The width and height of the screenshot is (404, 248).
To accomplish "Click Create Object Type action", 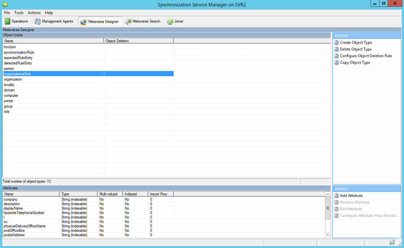I will coord(356,42).
